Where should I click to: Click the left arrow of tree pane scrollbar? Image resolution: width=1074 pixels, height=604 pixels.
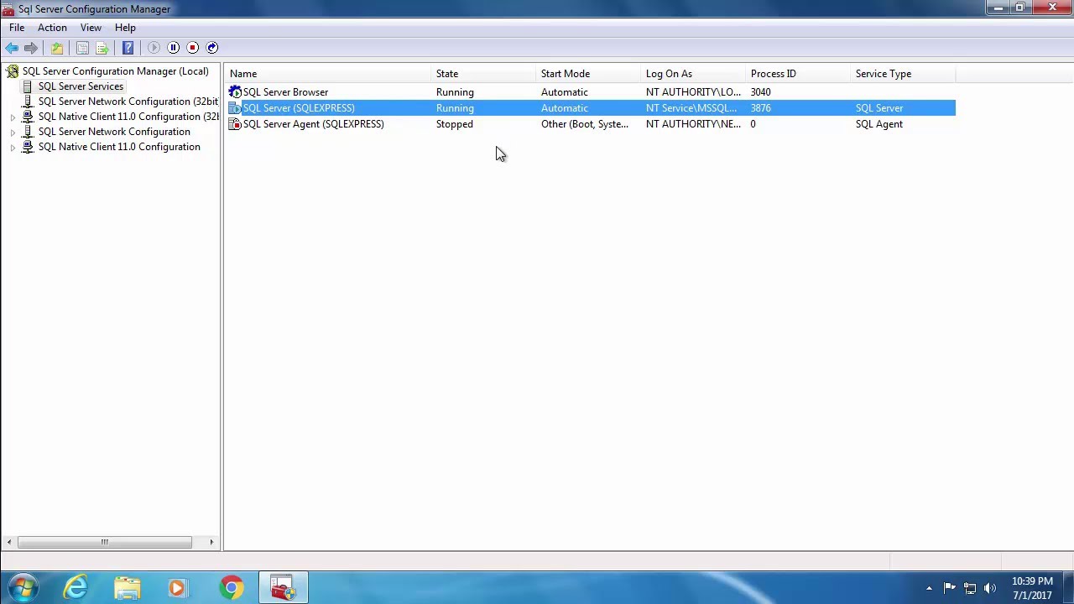[x=9, y=542]
